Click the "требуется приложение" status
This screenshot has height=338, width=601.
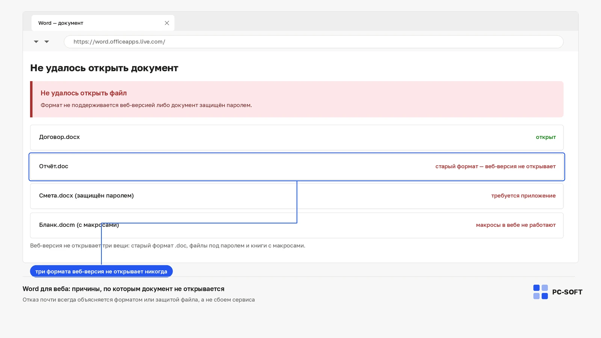[x=523, y=196]
